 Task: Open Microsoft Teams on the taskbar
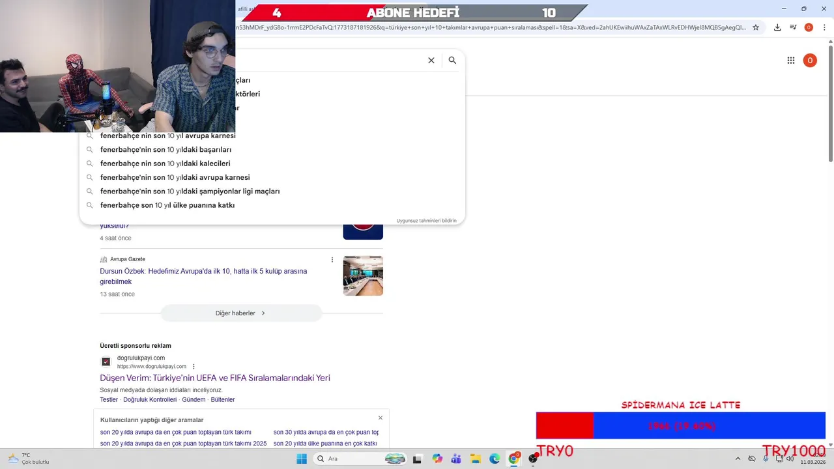pos(456,459)
